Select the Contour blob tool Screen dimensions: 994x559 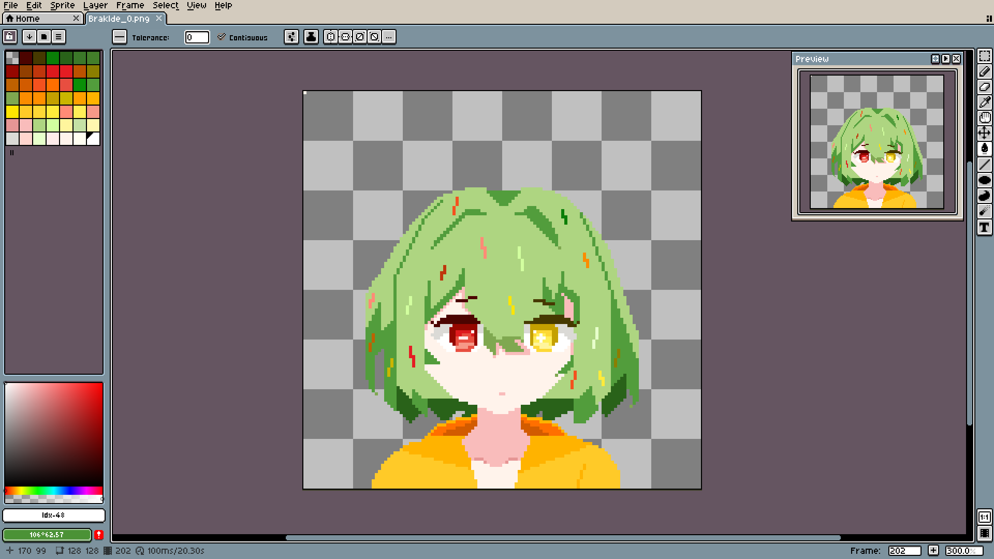click(x=984, y=196)
